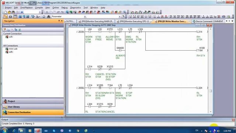This screenshot has height=133, width=236.
Task: Select the mini-usb connection
Action: [x=13, y=49]
